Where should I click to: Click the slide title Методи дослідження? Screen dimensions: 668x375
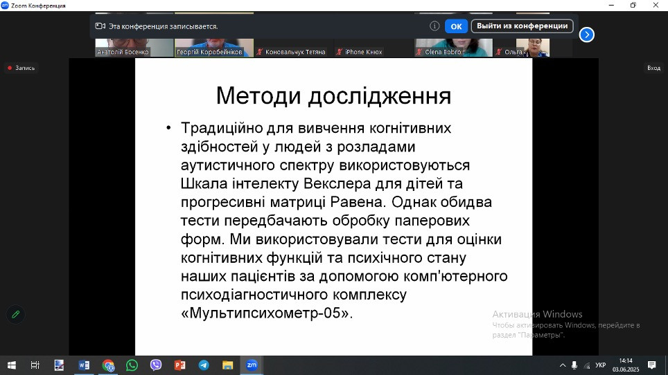pos(333,95)
